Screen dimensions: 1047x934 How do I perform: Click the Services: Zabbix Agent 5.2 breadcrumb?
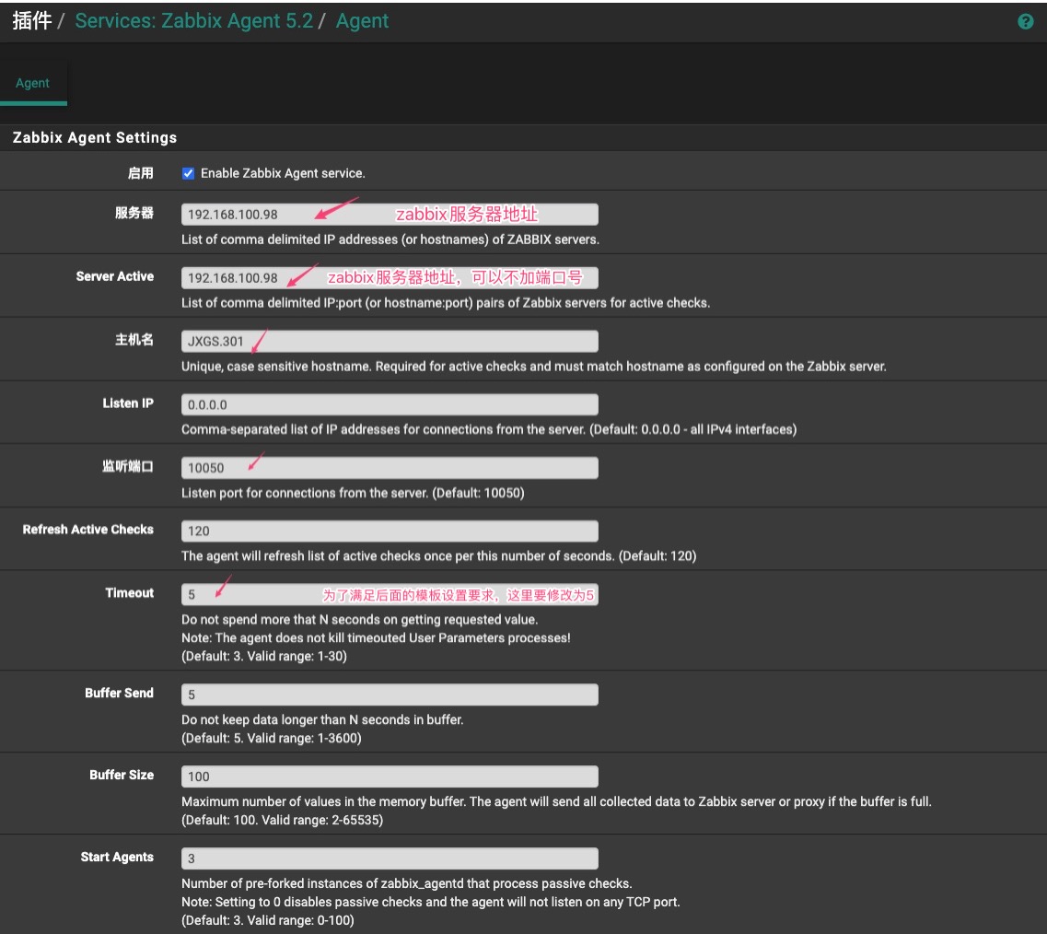193,21
